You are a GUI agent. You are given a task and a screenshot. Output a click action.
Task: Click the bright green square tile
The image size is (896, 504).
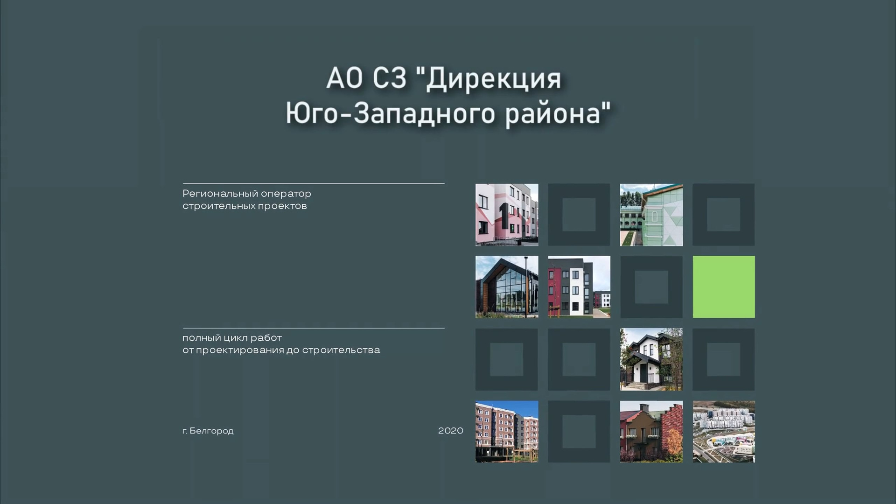click(723, 287)
